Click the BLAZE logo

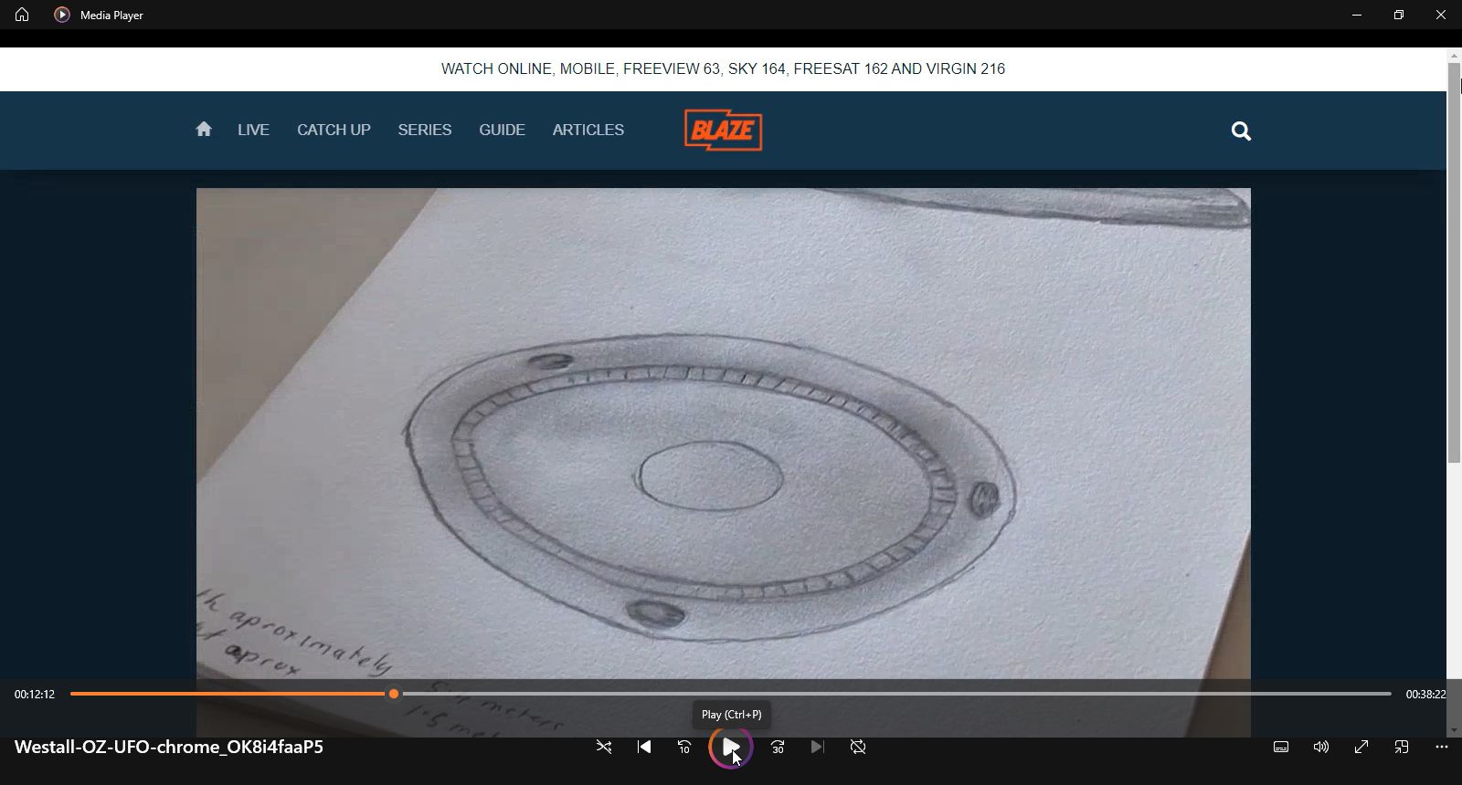tap(723, 130)
